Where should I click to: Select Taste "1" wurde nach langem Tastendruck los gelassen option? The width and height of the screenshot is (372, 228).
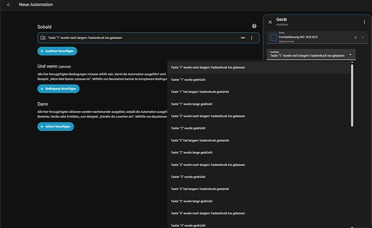coord(259,67)
